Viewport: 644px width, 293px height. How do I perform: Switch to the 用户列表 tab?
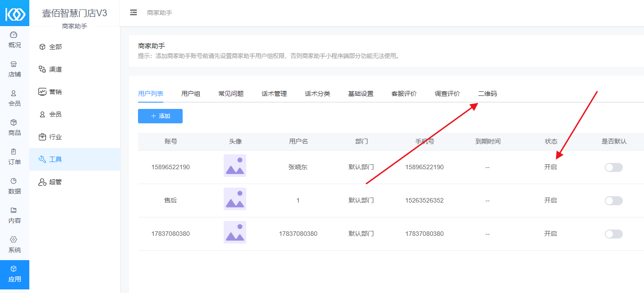click(151, 94)
